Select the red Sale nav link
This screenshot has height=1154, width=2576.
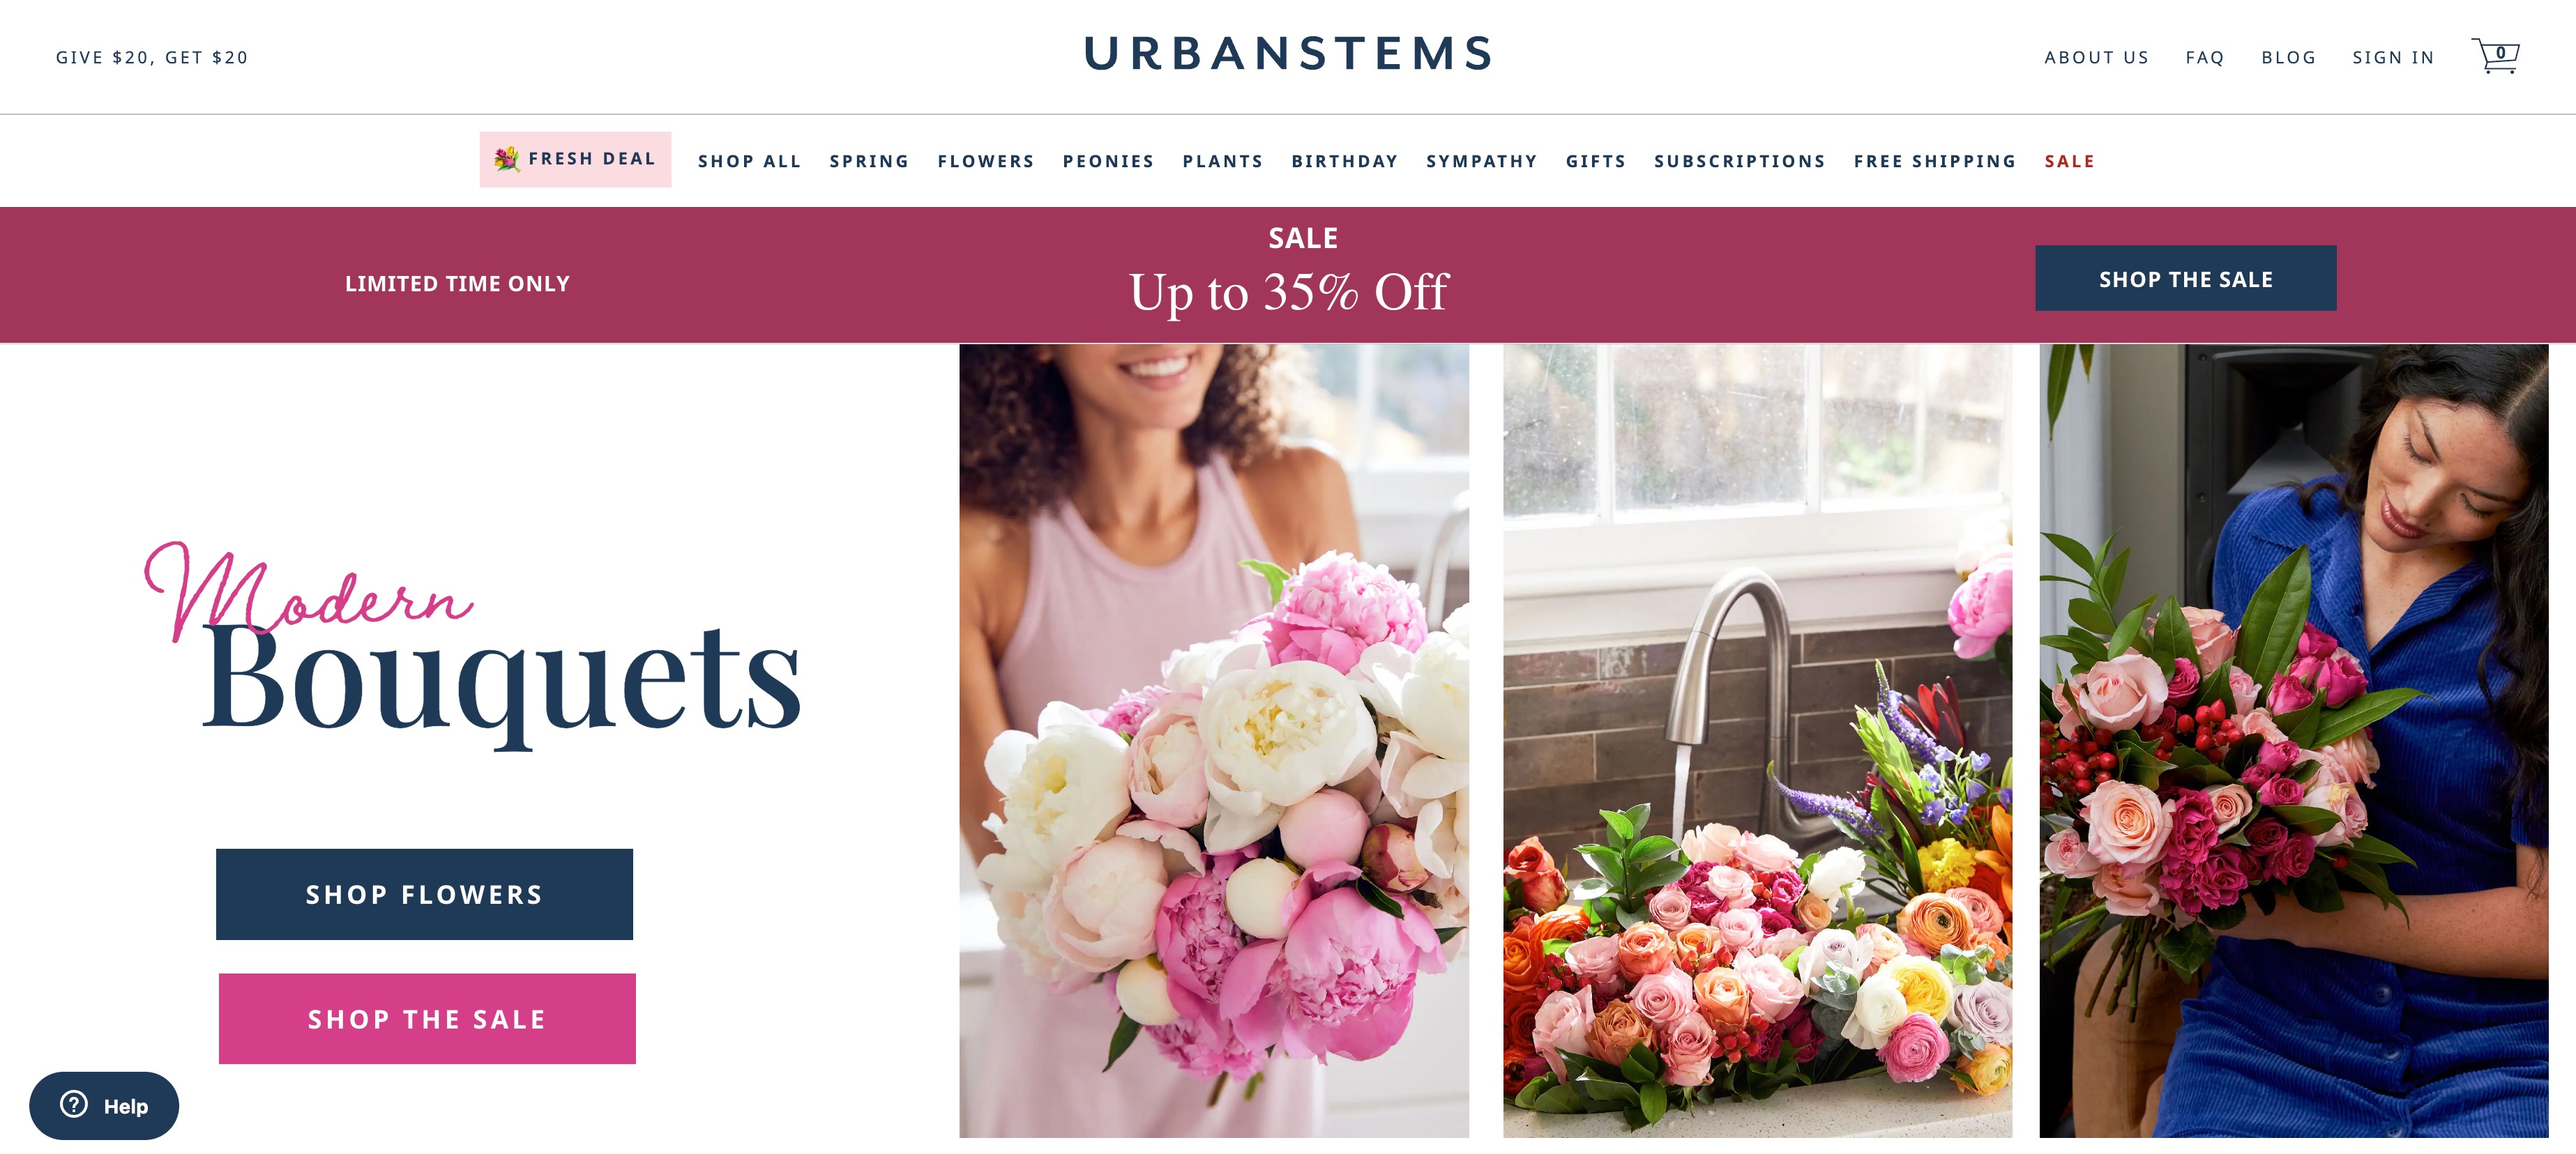[x=2069, y=161]
